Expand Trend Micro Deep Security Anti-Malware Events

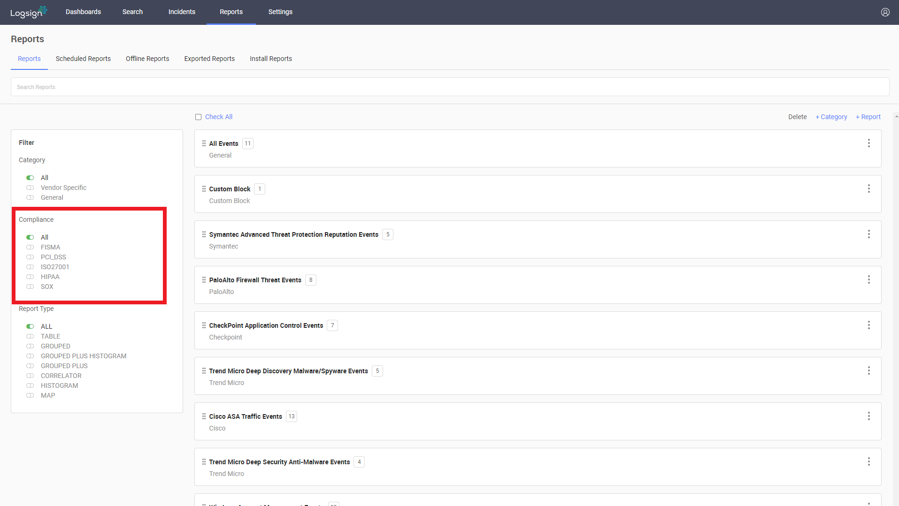coord(538,467)
